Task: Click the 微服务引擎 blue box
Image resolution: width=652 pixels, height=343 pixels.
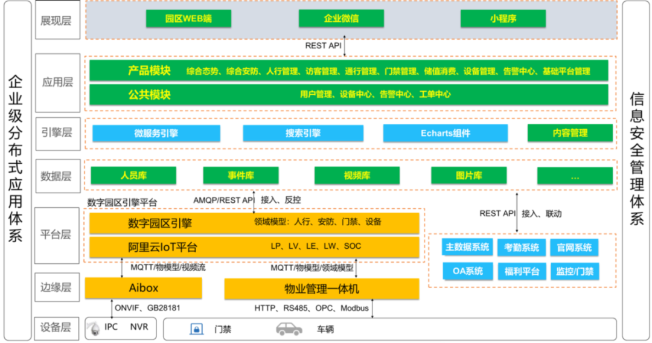Action: 156,133
